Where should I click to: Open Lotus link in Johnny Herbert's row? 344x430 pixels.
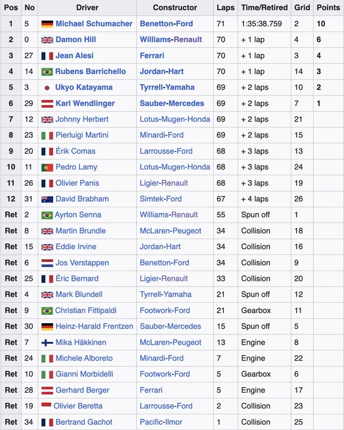tap(149, 120)
